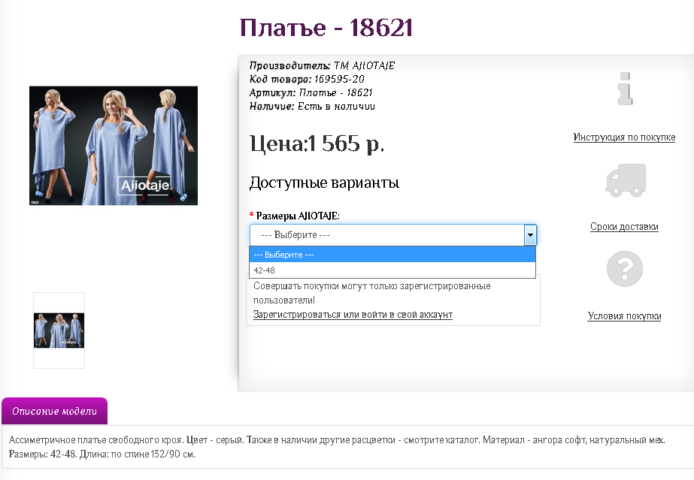This screenshot has width=694, height=480.
Task: Click the Совершать покупки могут только notice
Action: [x=371, y=293]
